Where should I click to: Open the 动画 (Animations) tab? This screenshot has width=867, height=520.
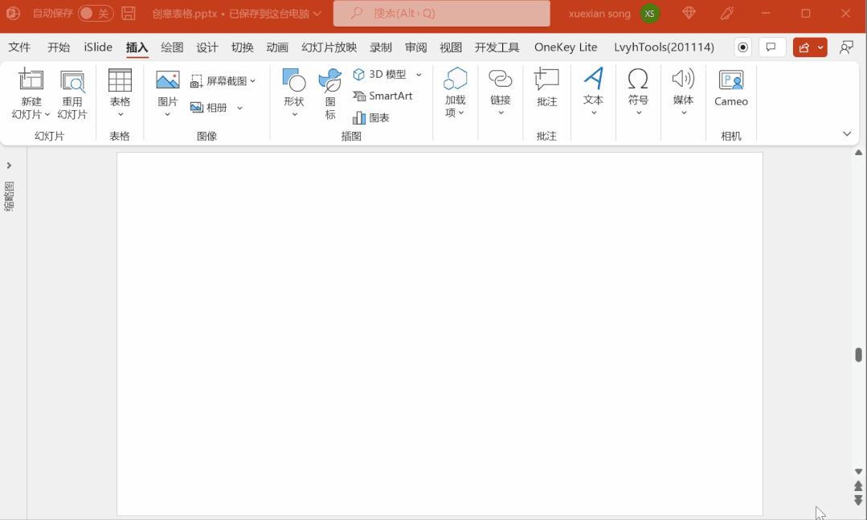point(277,47)
